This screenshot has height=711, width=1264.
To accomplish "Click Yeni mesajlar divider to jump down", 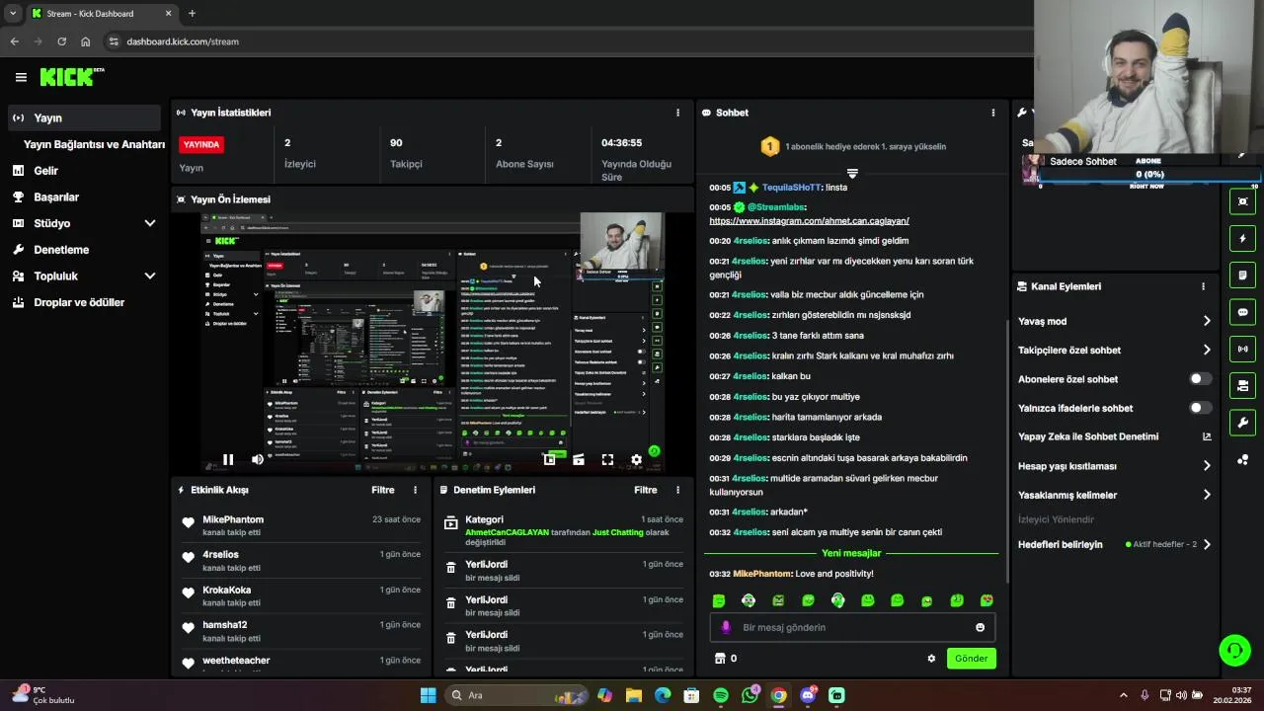I will (x=851, y=553).
